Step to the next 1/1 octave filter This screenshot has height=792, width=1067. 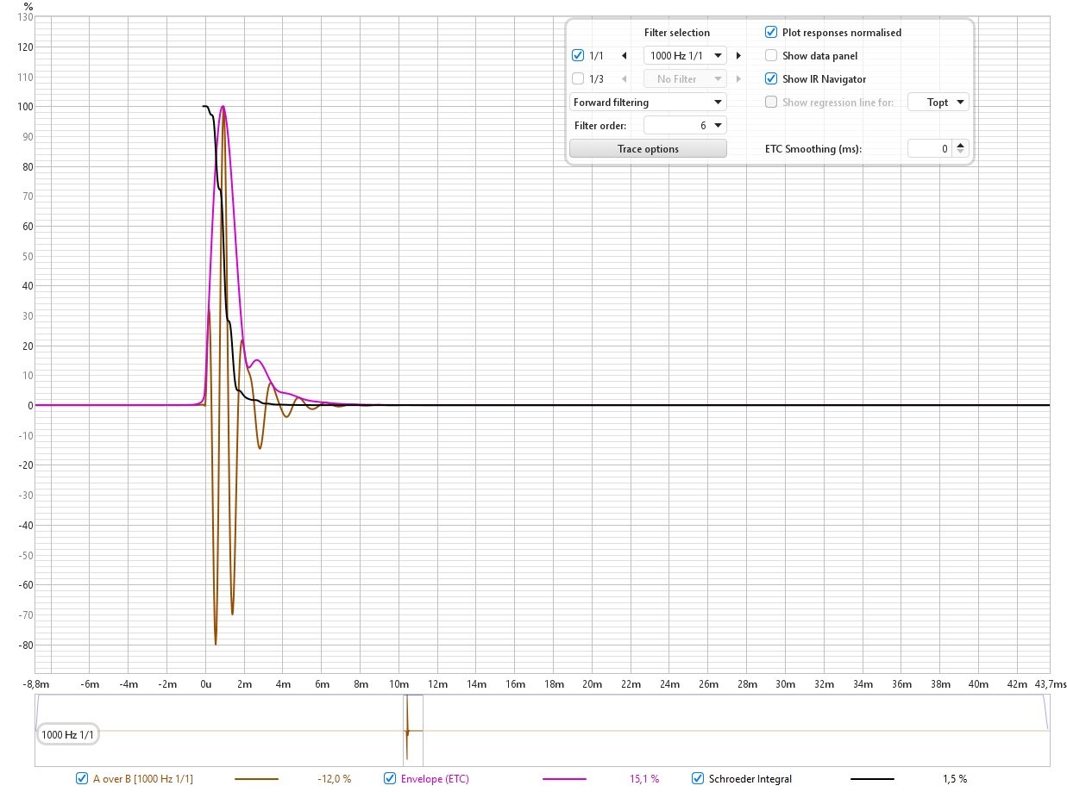(x=738, y=56)
